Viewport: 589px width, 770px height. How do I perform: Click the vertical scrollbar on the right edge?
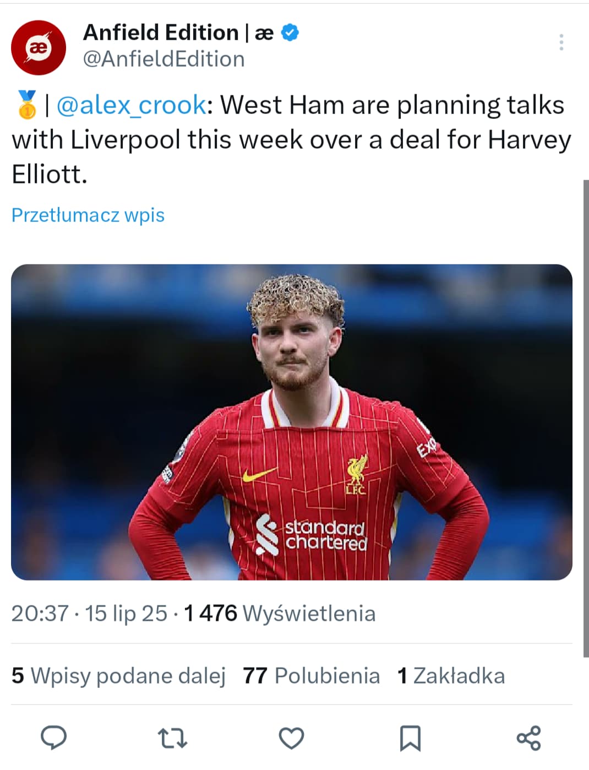click(586, 419)
